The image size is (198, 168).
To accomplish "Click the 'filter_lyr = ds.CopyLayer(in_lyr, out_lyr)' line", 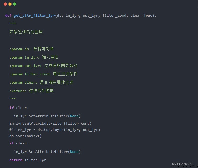I will pyautogui.click(x=55, y=130).
